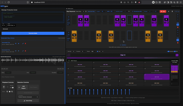Toggle purple step pad showing note 9

(166, 21)
